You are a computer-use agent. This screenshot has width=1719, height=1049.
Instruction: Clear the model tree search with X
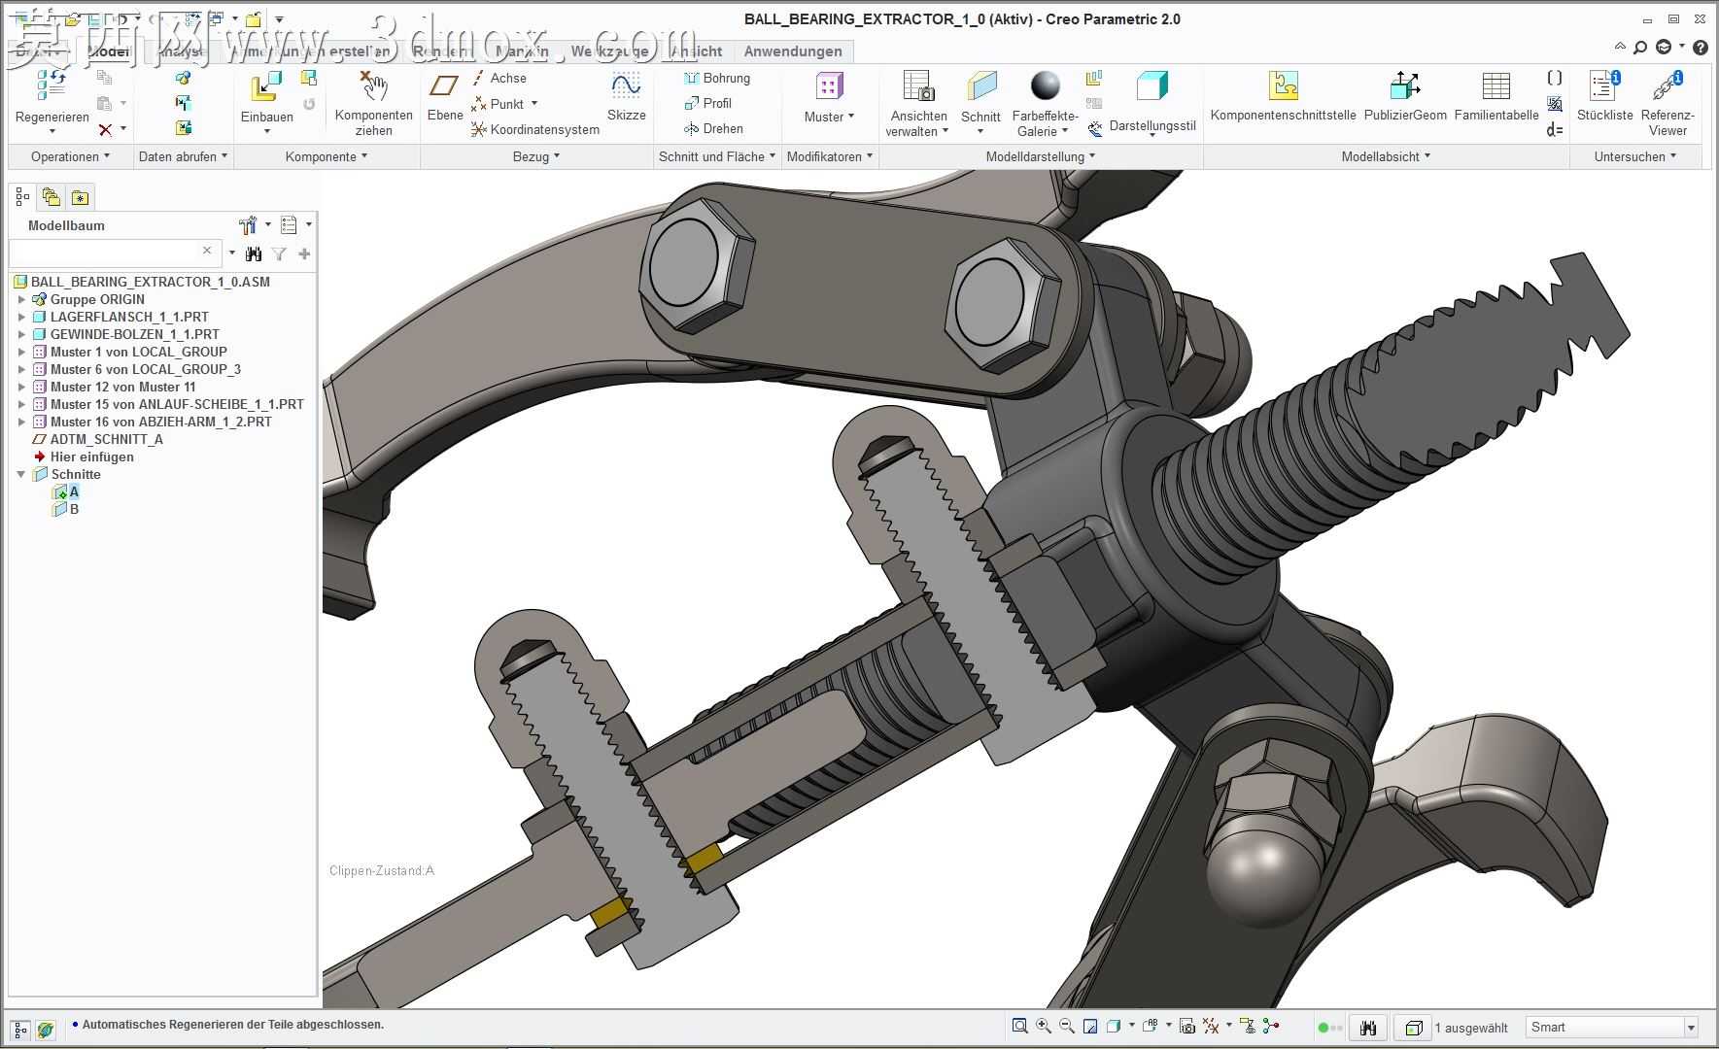(x=207, y=251)
